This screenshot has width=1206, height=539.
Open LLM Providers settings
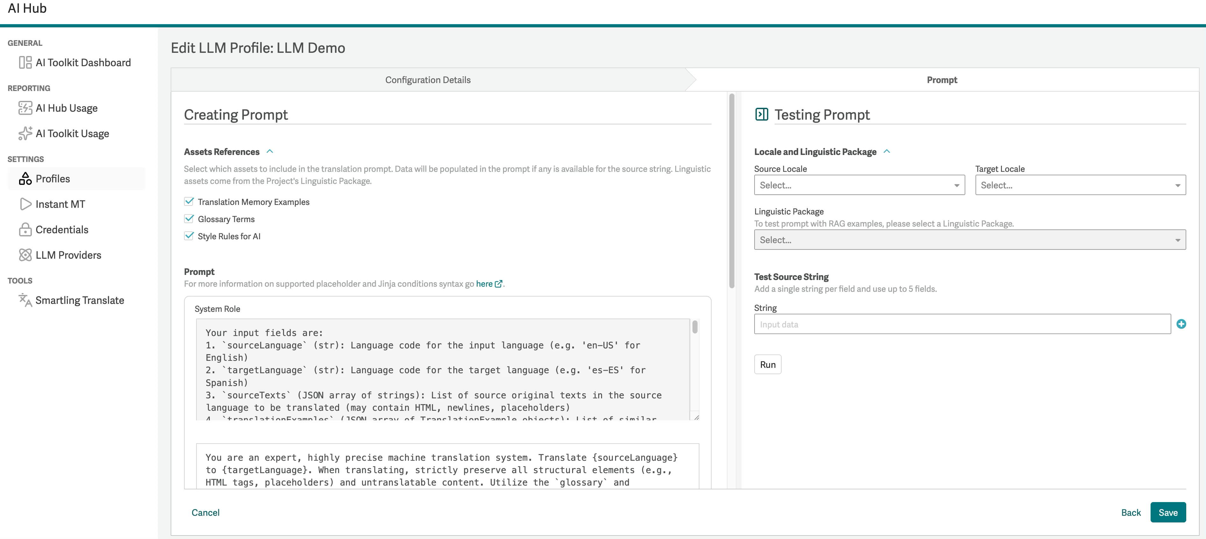pos(68,255)
